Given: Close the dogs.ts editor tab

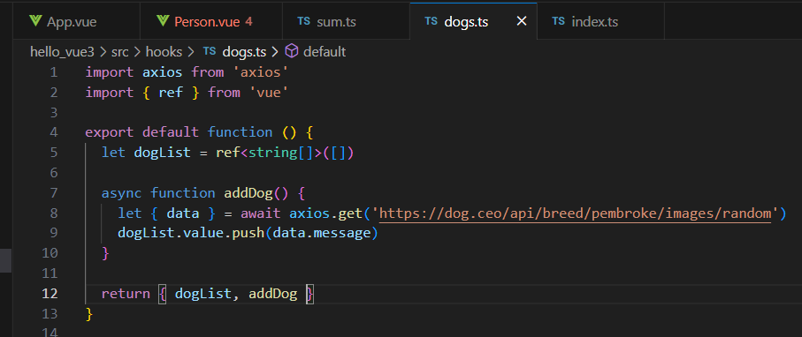Looking at the screenshot, I should (x=521, y=21).
